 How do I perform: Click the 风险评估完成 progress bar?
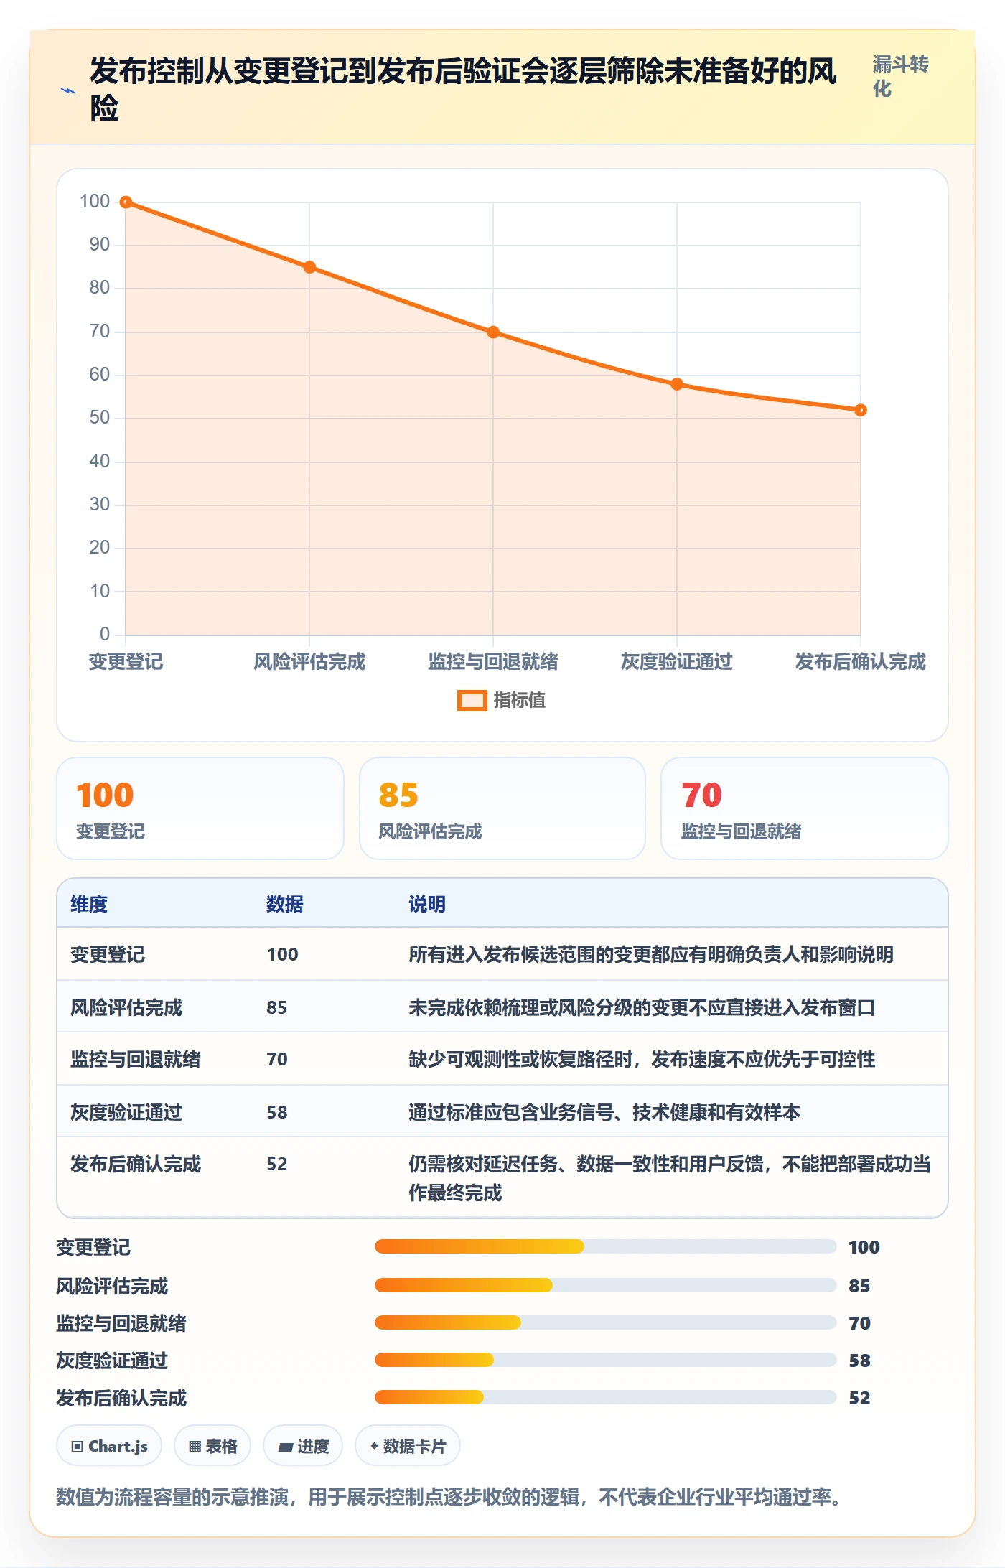point(605,1285)
